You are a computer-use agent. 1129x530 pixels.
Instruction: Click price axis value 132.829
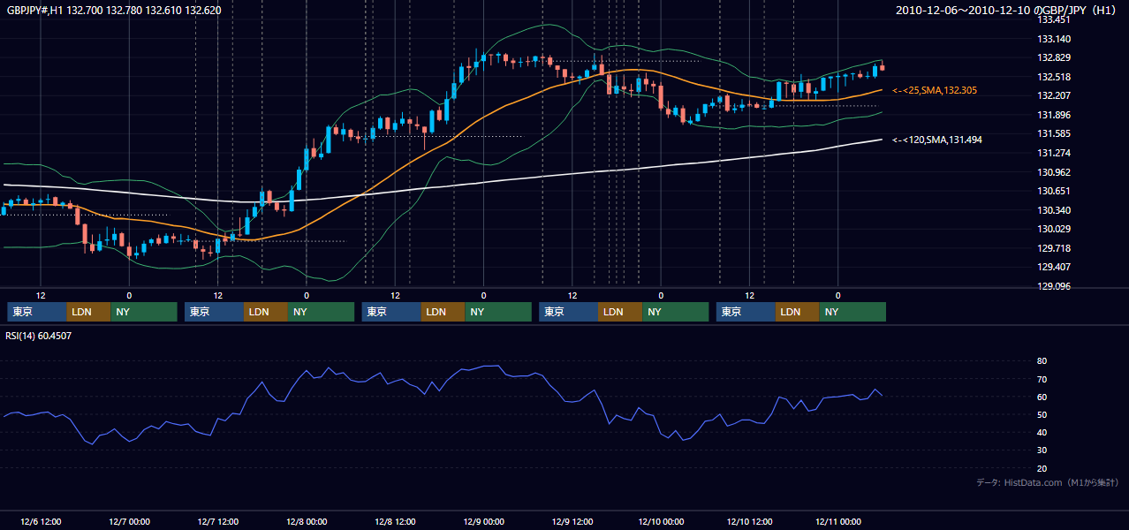coord(1054,57)
